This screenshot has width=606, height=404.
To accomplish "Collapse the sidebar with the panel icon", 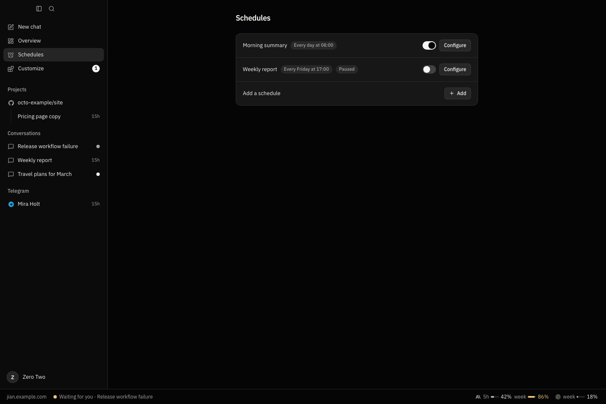I will click(39, 8).
